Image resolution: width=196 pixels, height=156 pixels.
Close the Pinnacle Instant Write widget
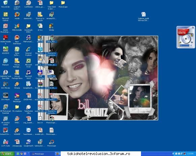(193, 28)
